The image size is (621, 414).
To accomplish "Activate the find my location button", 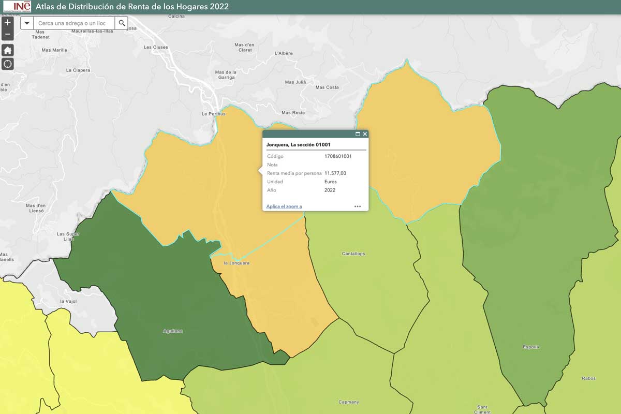I will tap(7, 64).
